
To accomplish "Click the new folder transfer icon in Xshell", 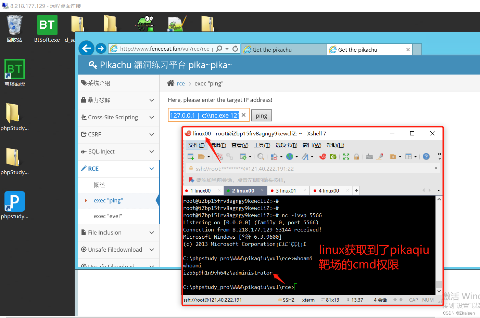I will point(393,157).
